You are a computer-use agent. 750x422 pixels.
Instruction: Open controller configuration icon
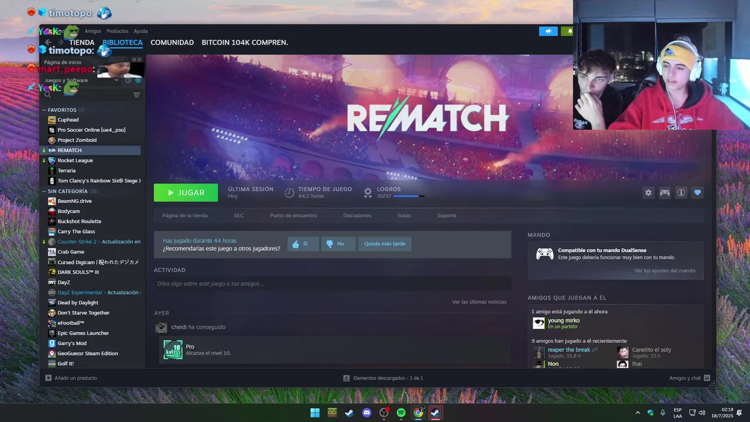(664, 193)
